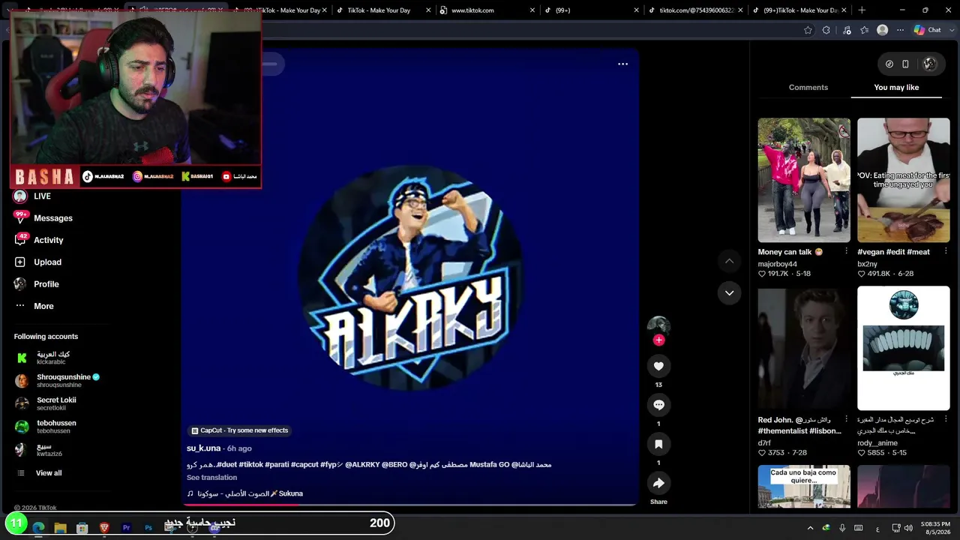The width and height of the screenshot is (960, 540).
Task: Click View all following accounts
Action: pos(49,473)
